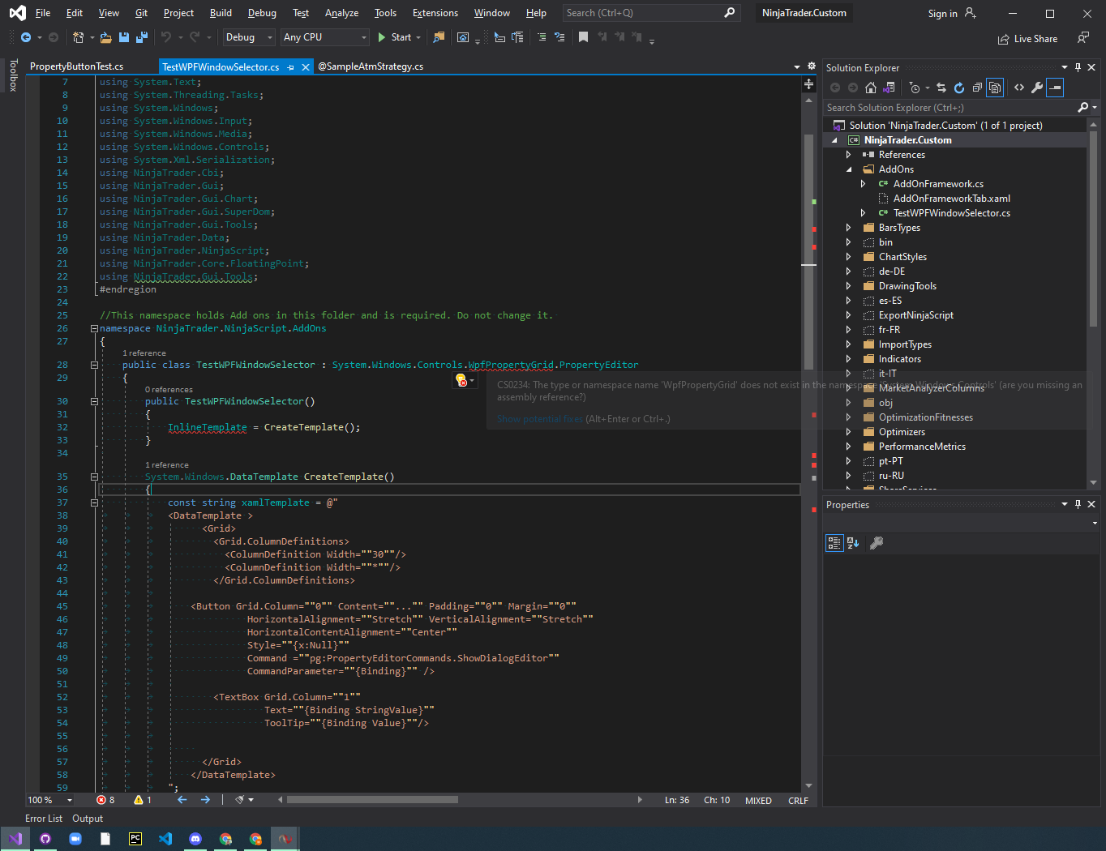This screenshot has height=851, width=1106.
Task: Switch to the PropertyButtonTest.cs tab
Action: 77,66
